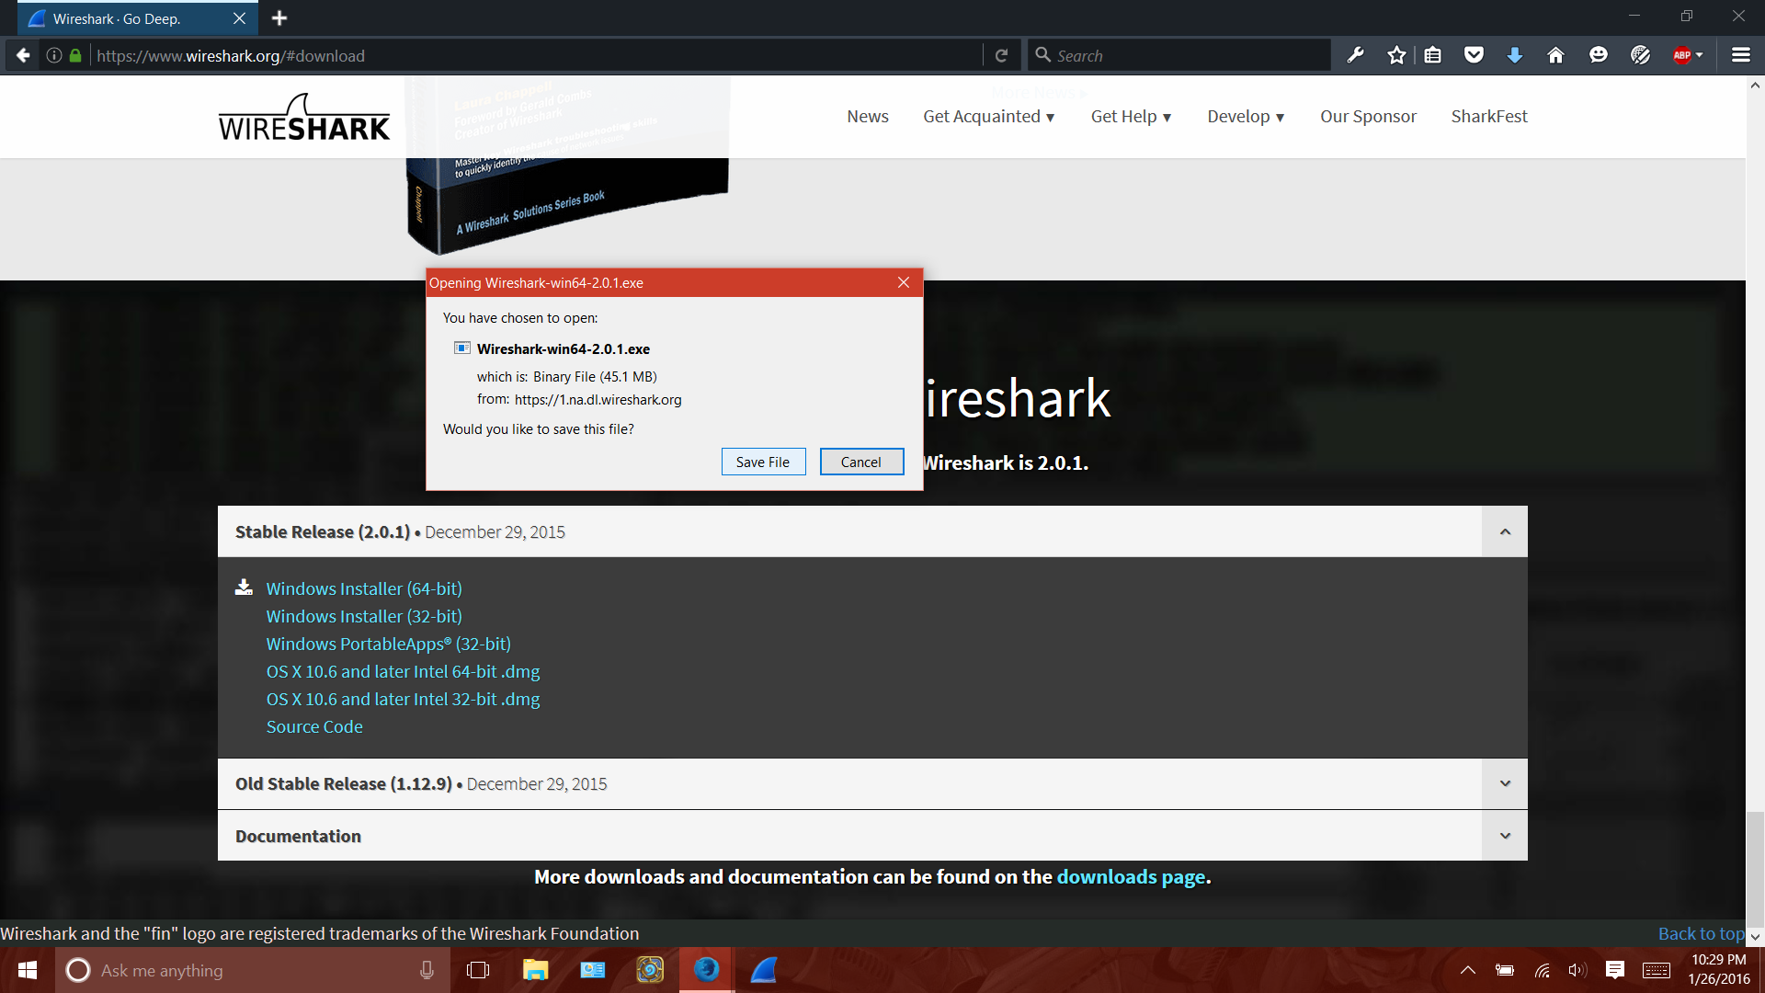This screenshot has width=1765, height=993.
Task: Go to the browser home page
Action: (1554, 54)
